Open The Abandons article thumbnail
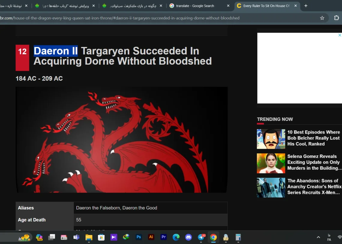 [271, 188]
